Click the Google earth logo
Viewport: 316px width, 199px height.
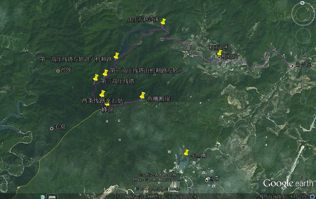tap(288, 183)
